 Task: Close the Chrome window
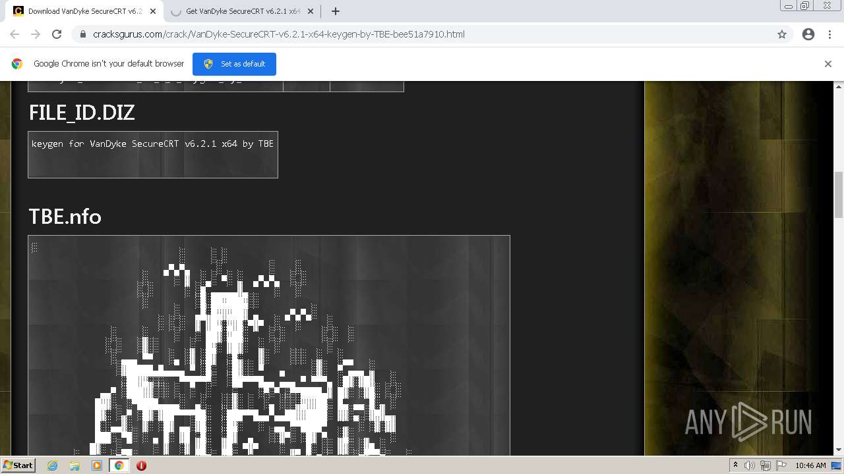point(828,6)
